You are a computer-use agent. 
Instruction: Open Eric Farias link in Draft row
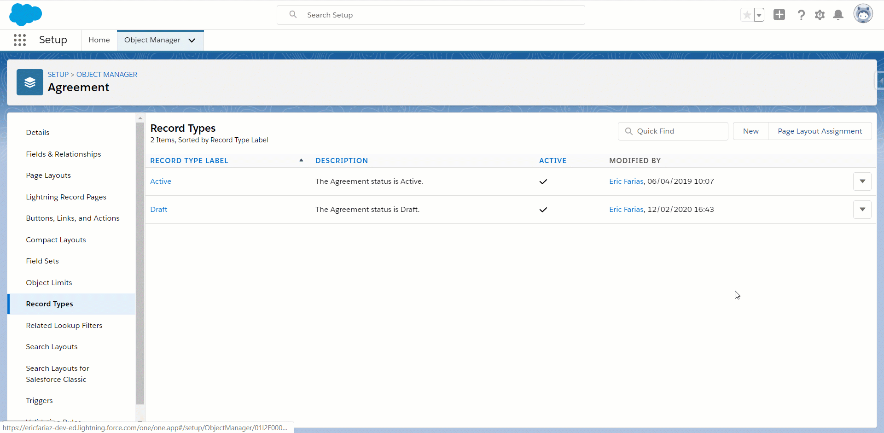point(626,210)
